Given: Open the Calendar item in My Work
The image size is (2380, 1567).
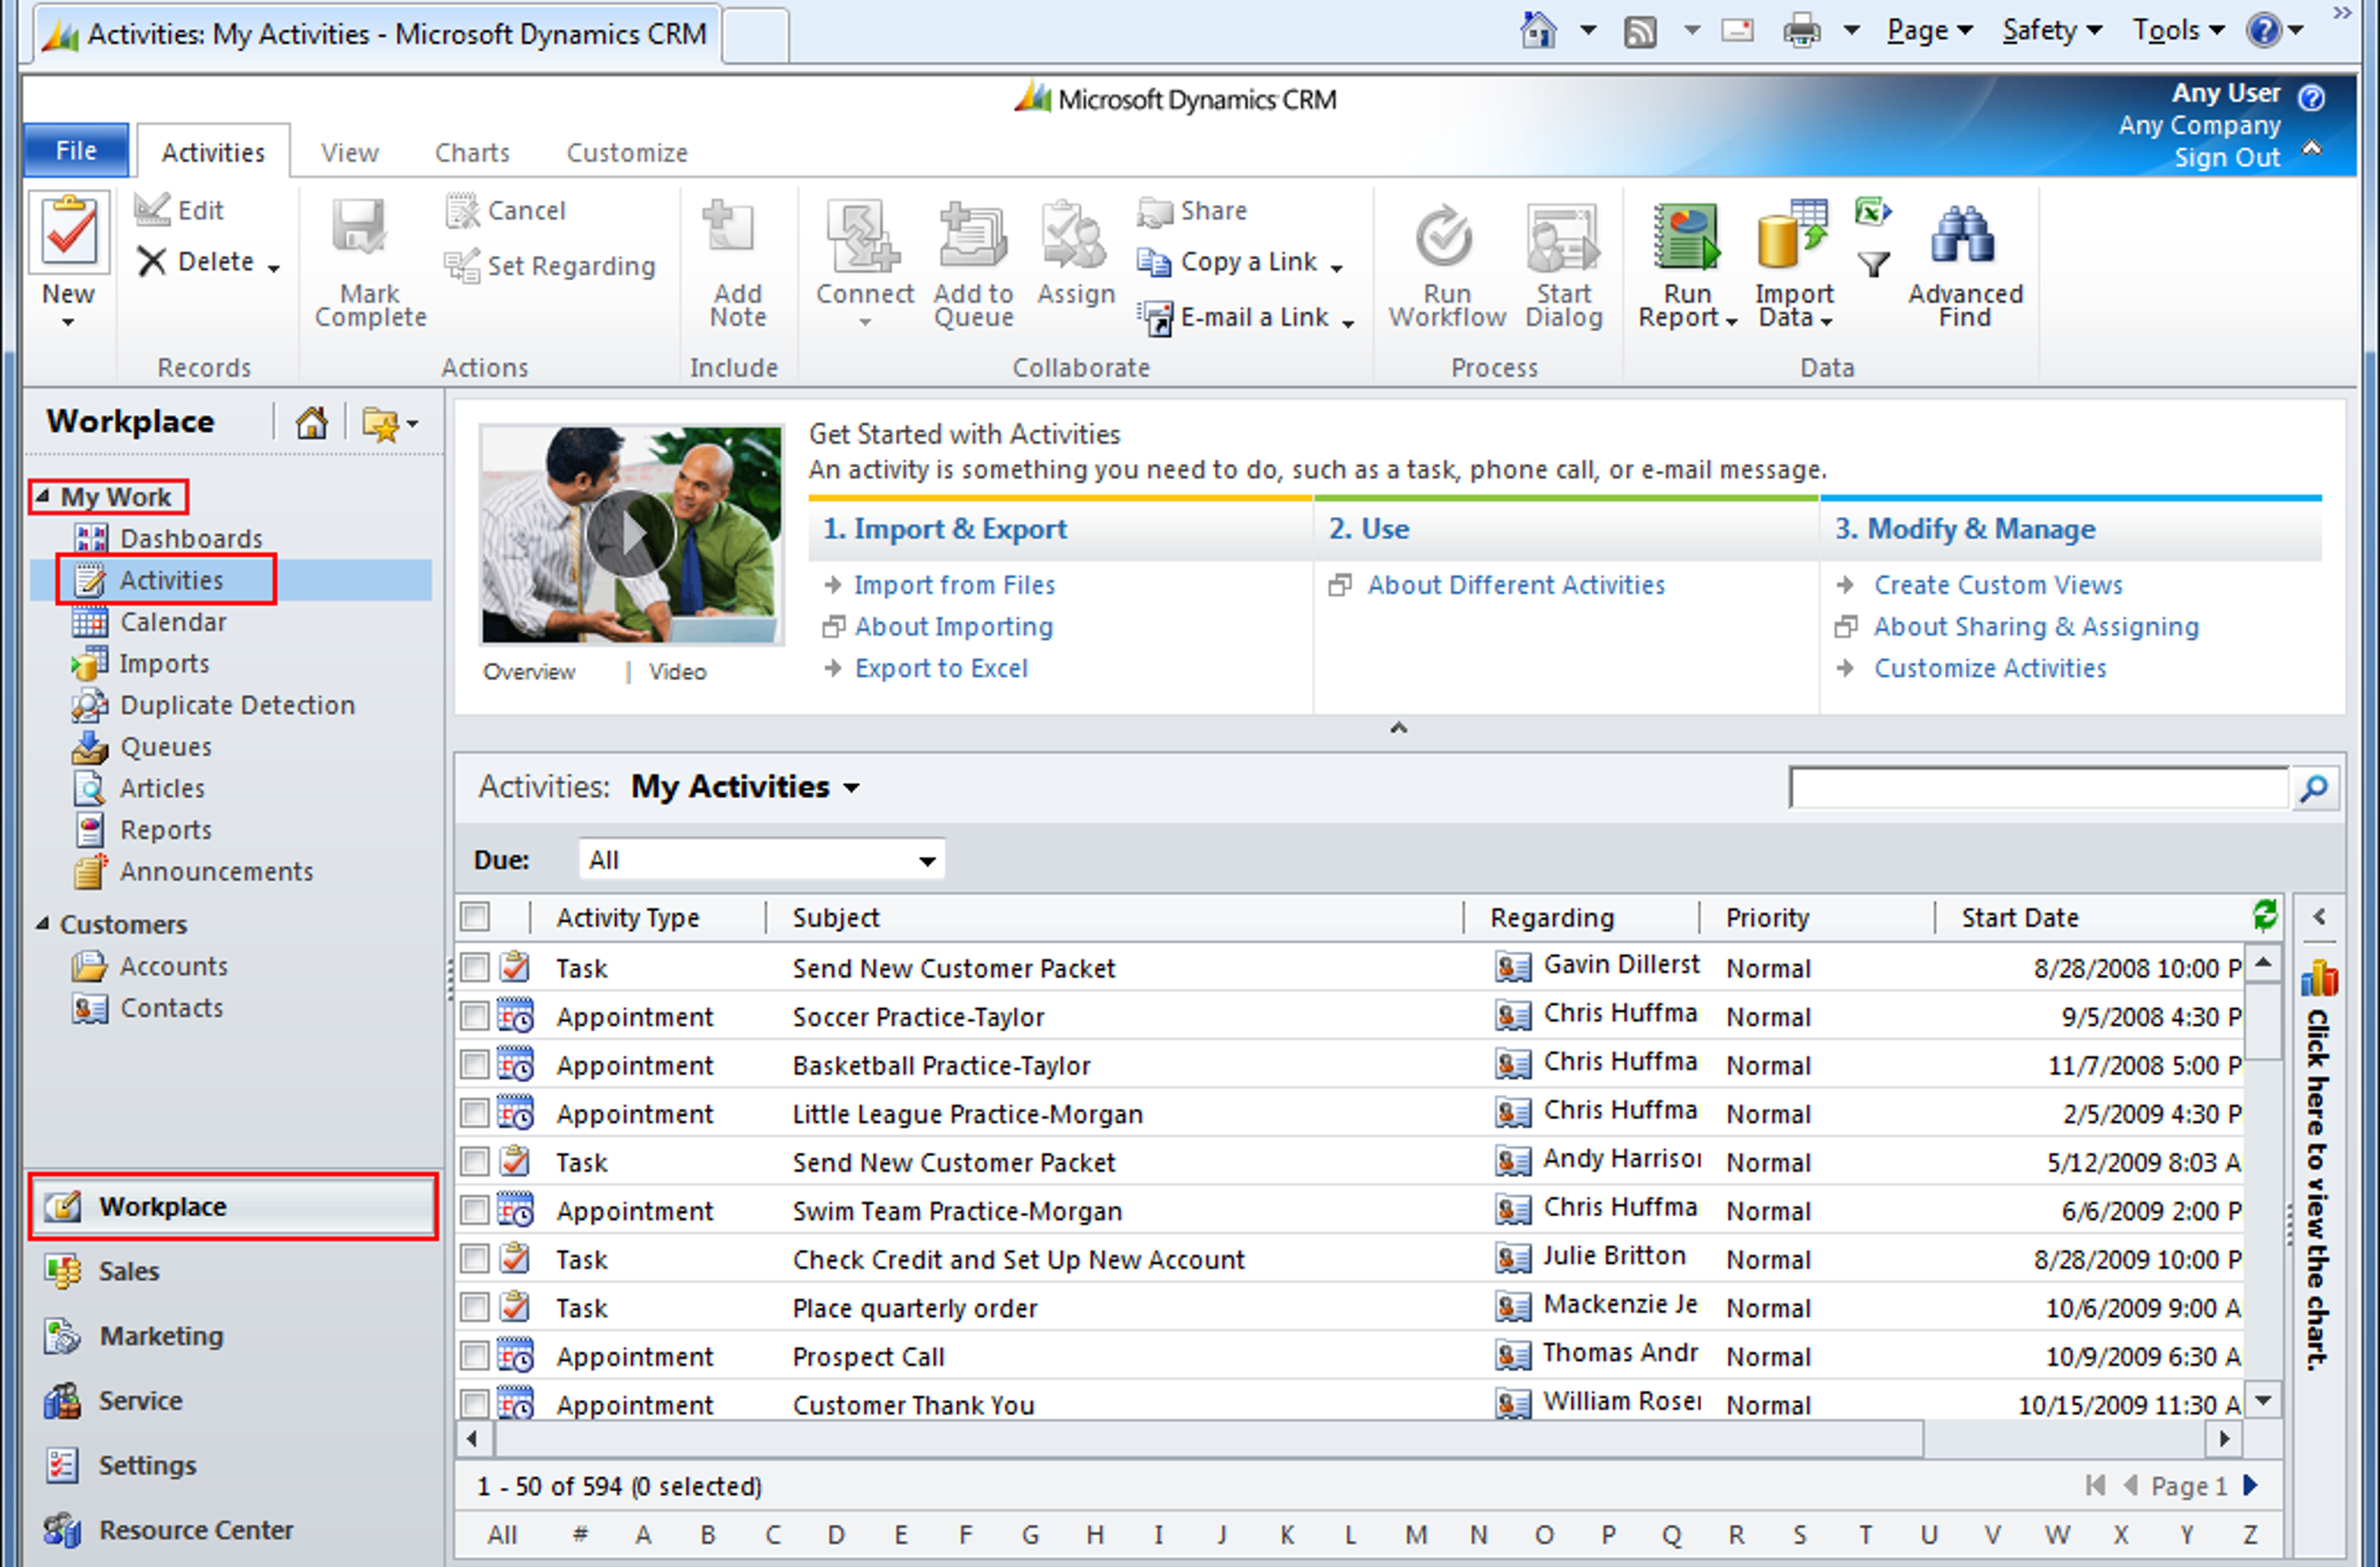Looking at the screenshot, I should (172, 622).
